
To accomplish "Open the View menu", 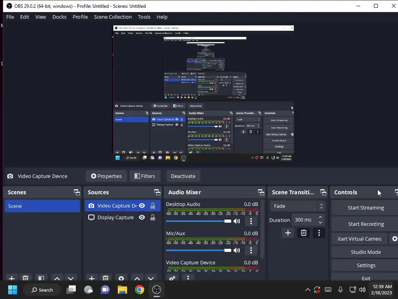I will [40, 17].
